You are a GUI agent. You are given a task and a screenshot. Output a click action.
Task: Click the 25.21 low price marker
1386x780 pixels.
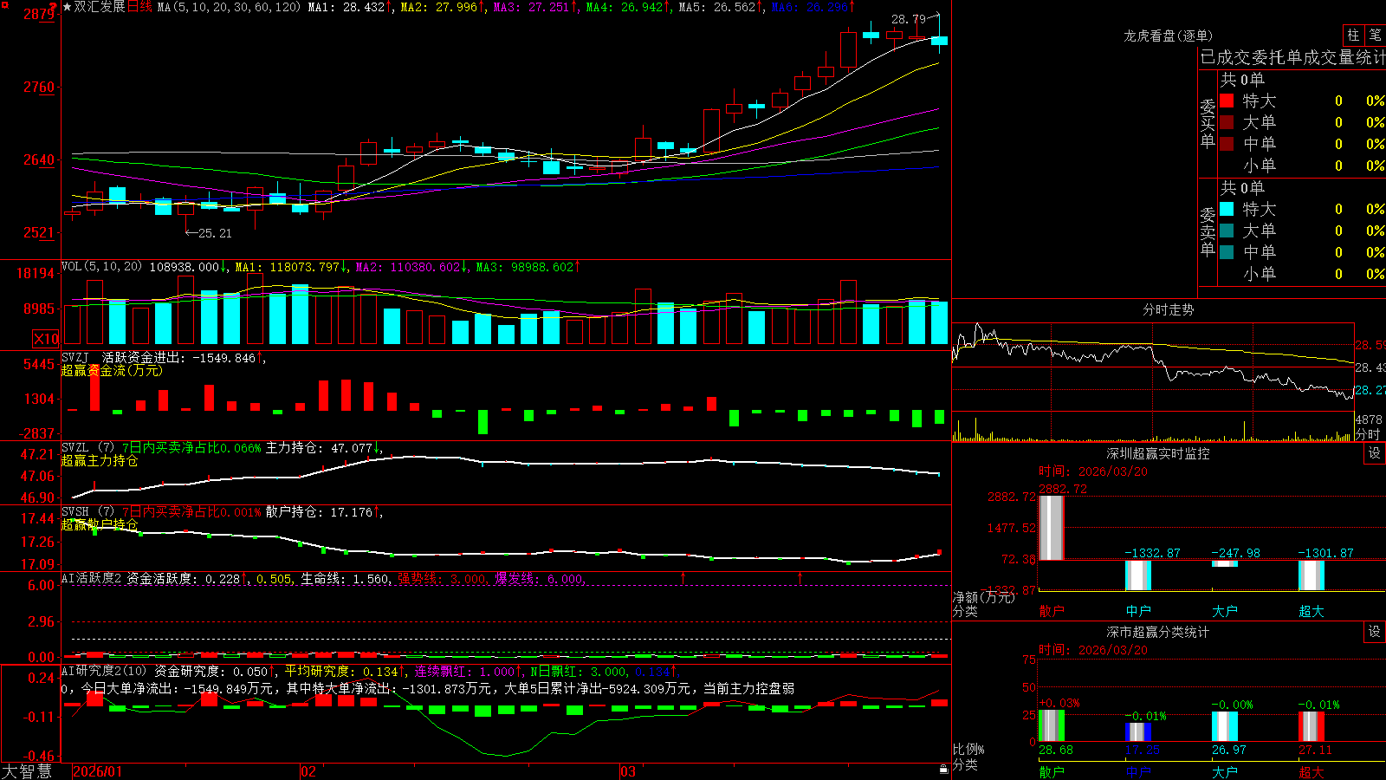click(x=214, y=233)
